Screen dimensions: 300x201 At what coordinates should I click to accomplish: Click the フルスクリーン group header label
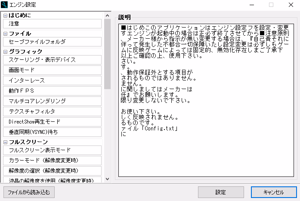click(x=28, y=142)
